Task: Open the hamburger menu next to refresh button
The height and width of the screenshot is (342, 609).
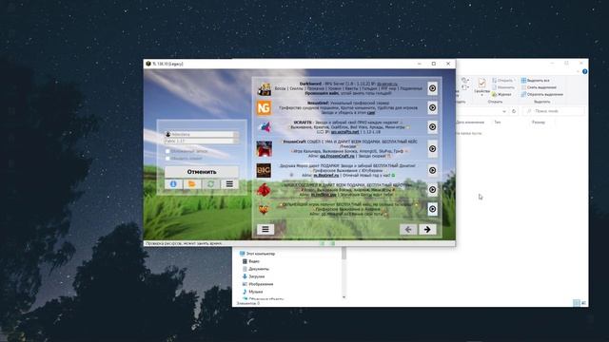Action: coord(229,184)
